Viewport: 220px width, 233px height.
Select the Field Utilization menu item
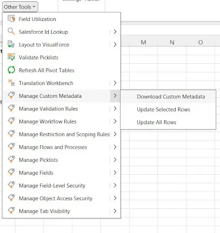pos(62,19)
